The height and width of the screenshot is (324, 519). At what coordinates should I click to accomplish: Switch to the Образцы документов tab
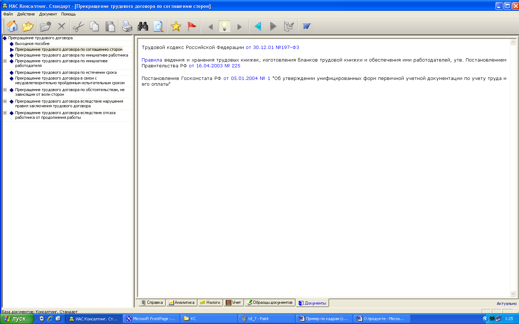point(270,302)
